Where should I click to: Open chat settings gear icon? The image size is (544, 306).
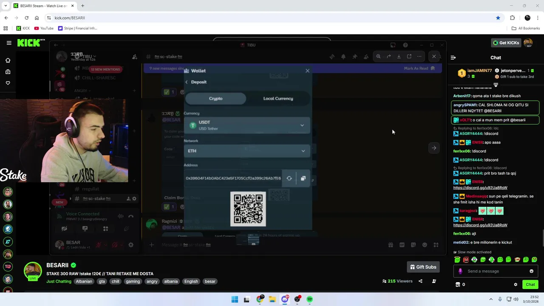[x=516, y=285]
